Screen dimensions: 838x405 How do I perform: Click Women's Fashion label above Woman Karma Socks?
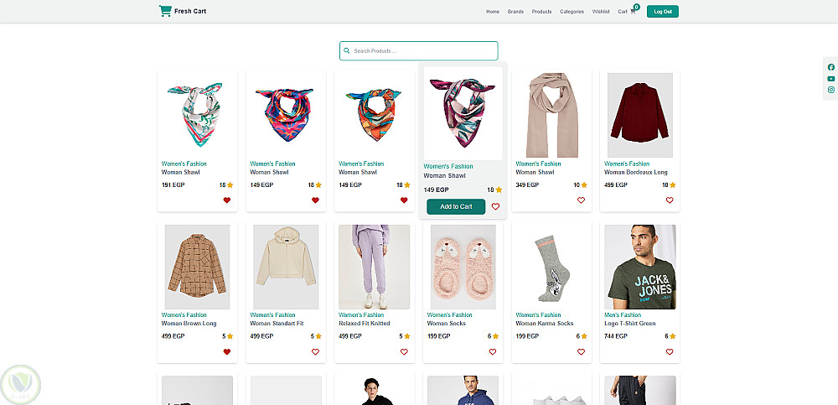[x=538, y=315]
